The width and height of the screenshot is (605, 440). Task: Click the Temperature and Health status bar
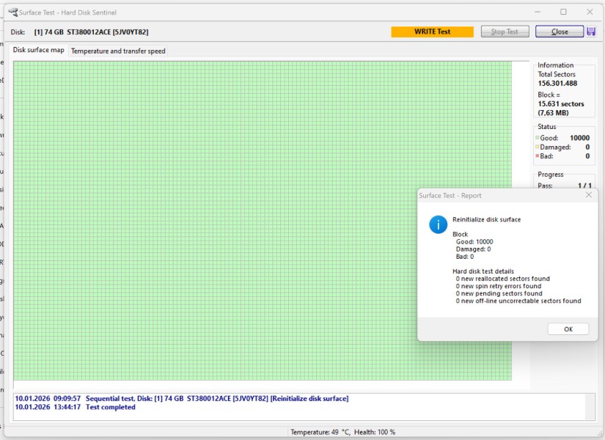342,432
